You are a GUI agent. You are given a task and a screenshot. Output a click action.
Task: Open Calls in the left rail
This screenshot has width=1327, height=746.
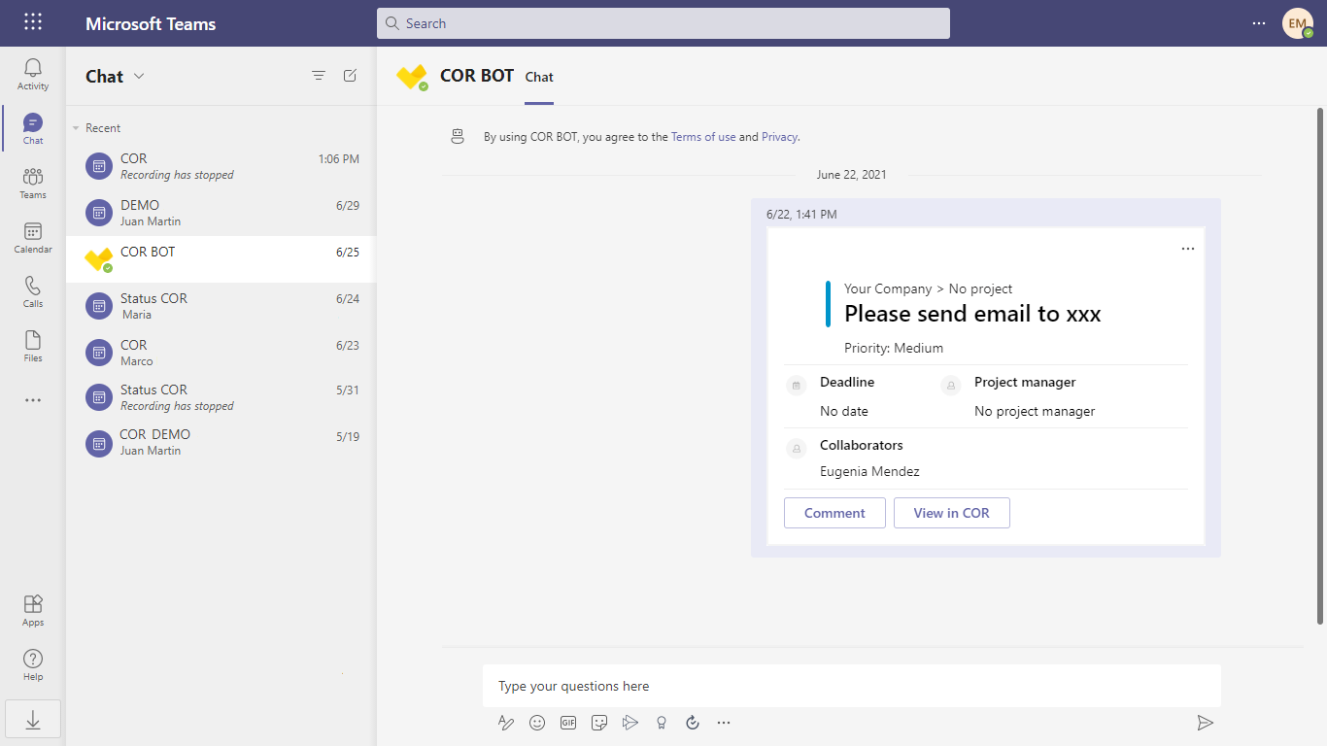point(33,291)
